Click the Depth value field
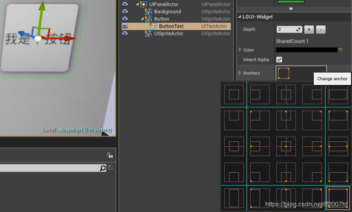 click(x=289, y=30)
